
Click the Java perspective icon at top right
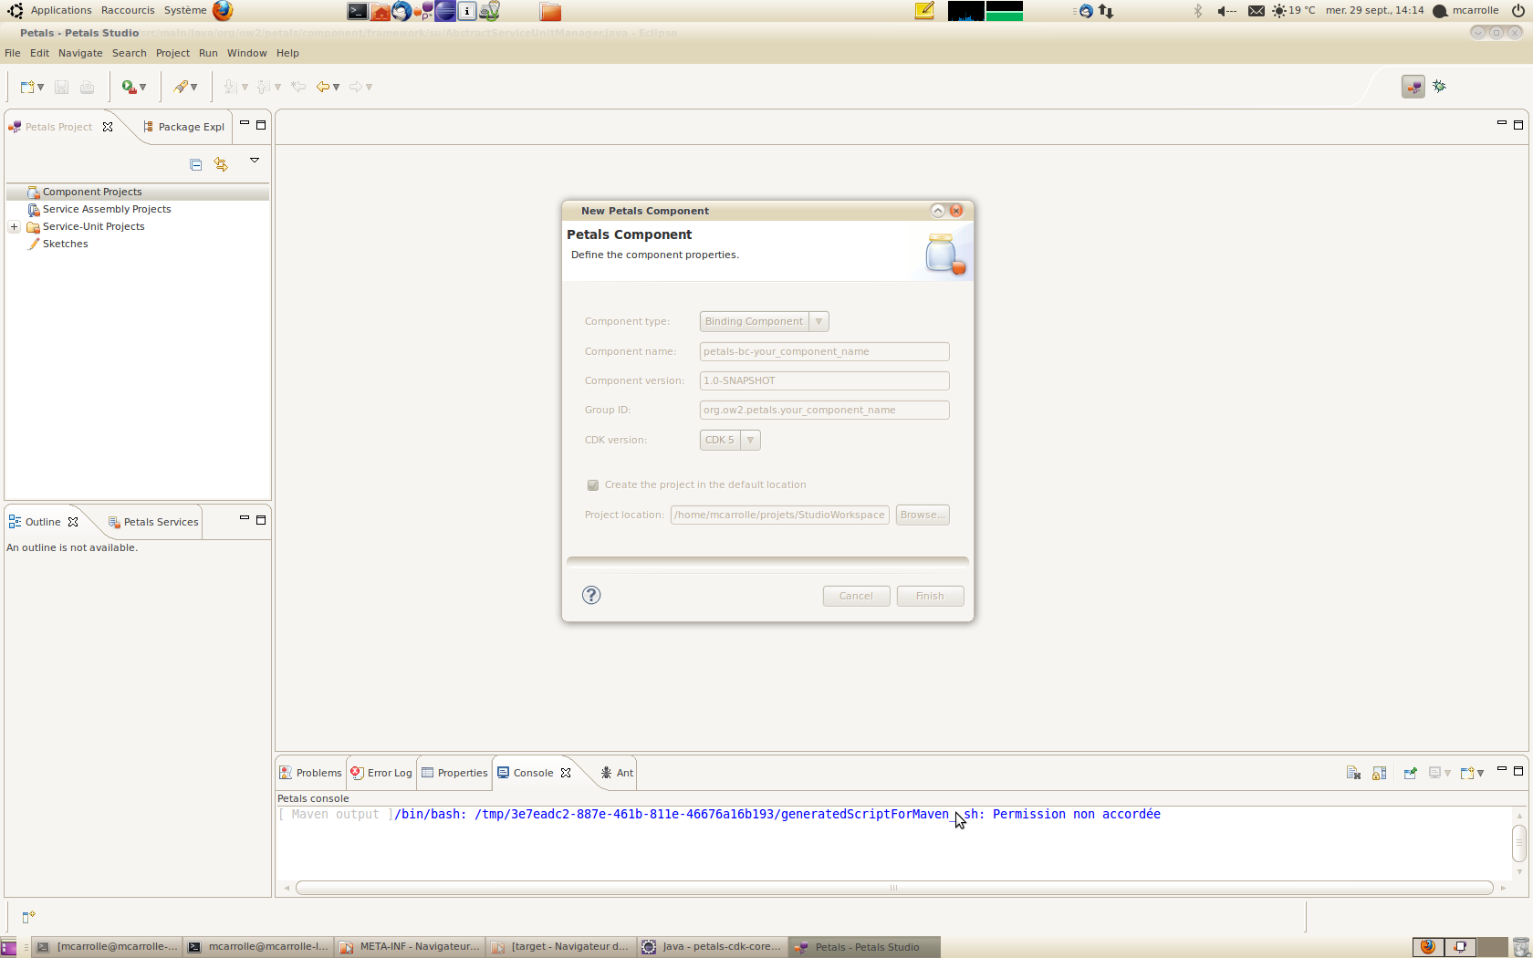tap(1440, 87)
